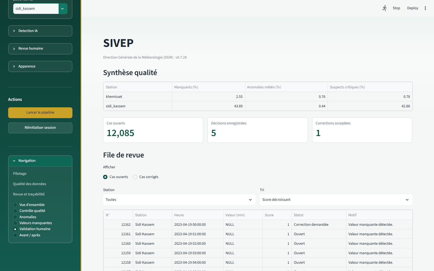The width and height of the screenshot is (434, 271).
Task: Open the three-dot main menu
Action: click(425, 8)
